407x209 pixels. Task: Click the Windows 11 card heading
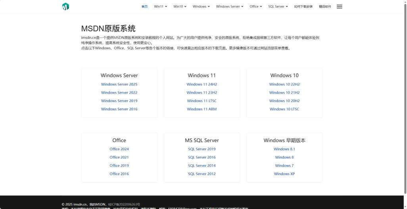(202, 75)
